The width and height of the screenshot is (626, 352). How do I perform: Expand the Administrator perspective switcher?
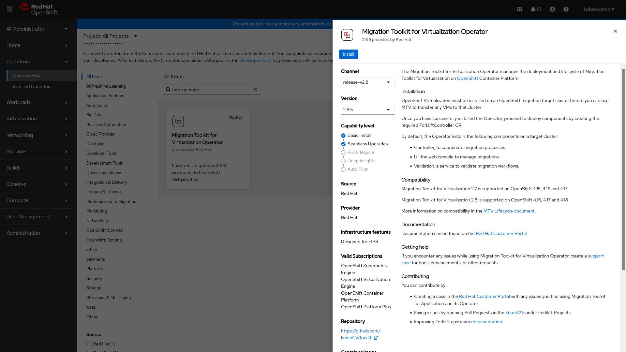click(x=38, y=29)
